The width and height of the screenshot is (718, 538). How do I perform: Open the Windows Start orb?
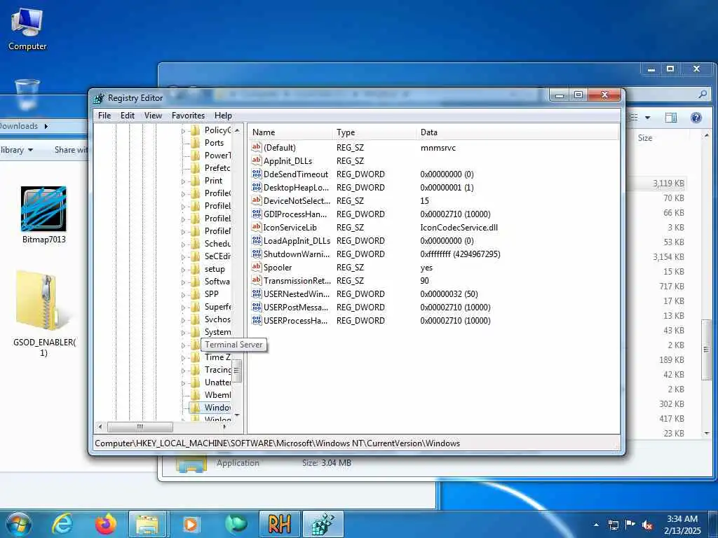[19, 524]
